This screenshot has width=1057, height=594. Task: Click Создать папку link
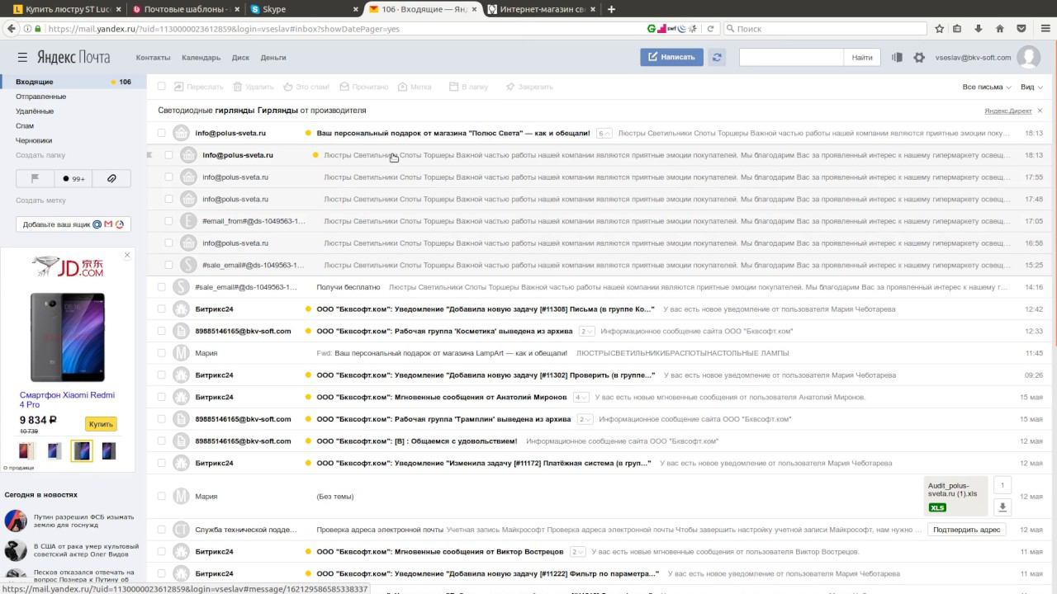coord(40,155)
